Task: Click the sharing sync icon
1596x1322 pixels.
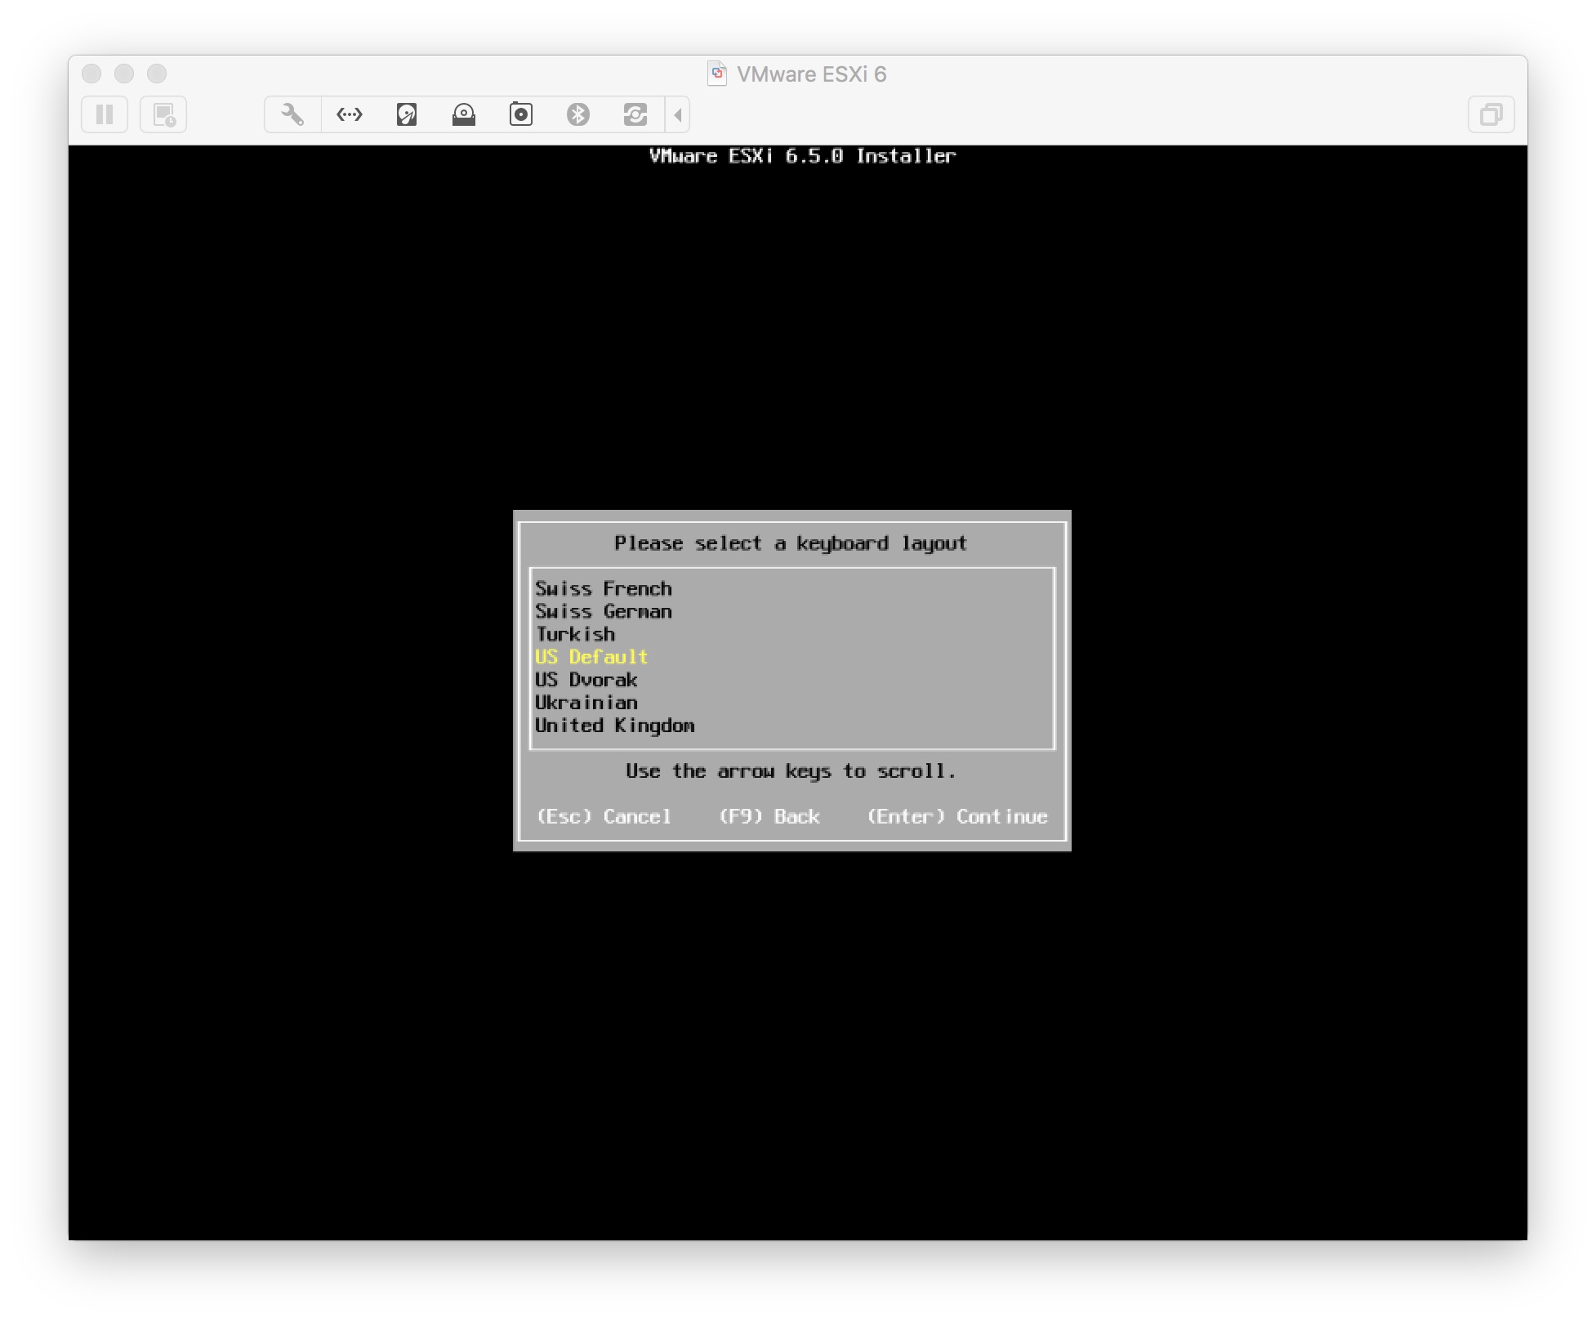Action: pyautogui.click(x=635, y=114)
